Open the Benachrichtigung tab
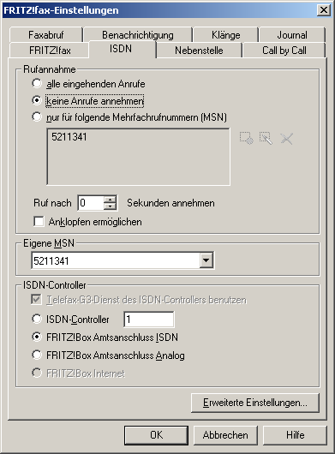335x454 pixels. coord(138,35)
